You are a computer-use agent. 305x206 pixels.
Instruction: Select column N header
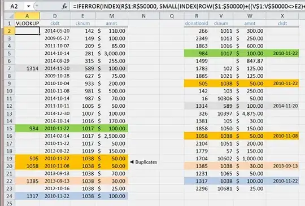click(144, 16)
